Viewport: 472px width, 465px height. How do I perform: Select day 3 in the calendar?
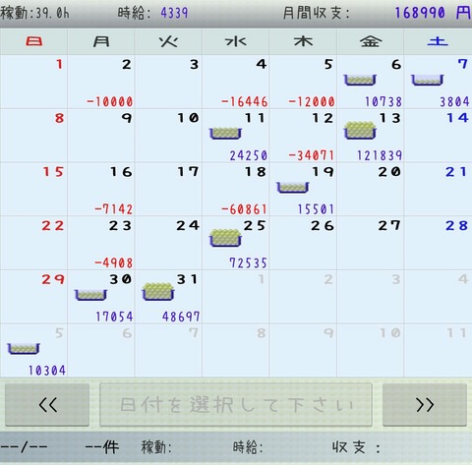click(x=168, y=82)
